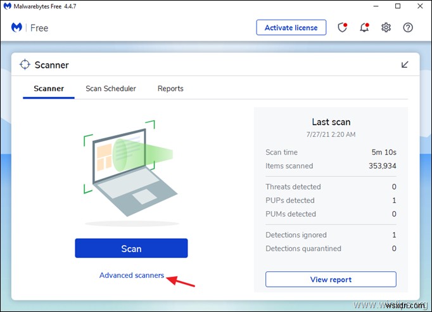
Task: Click the Activate license button
Action: [x=291, y=27]
